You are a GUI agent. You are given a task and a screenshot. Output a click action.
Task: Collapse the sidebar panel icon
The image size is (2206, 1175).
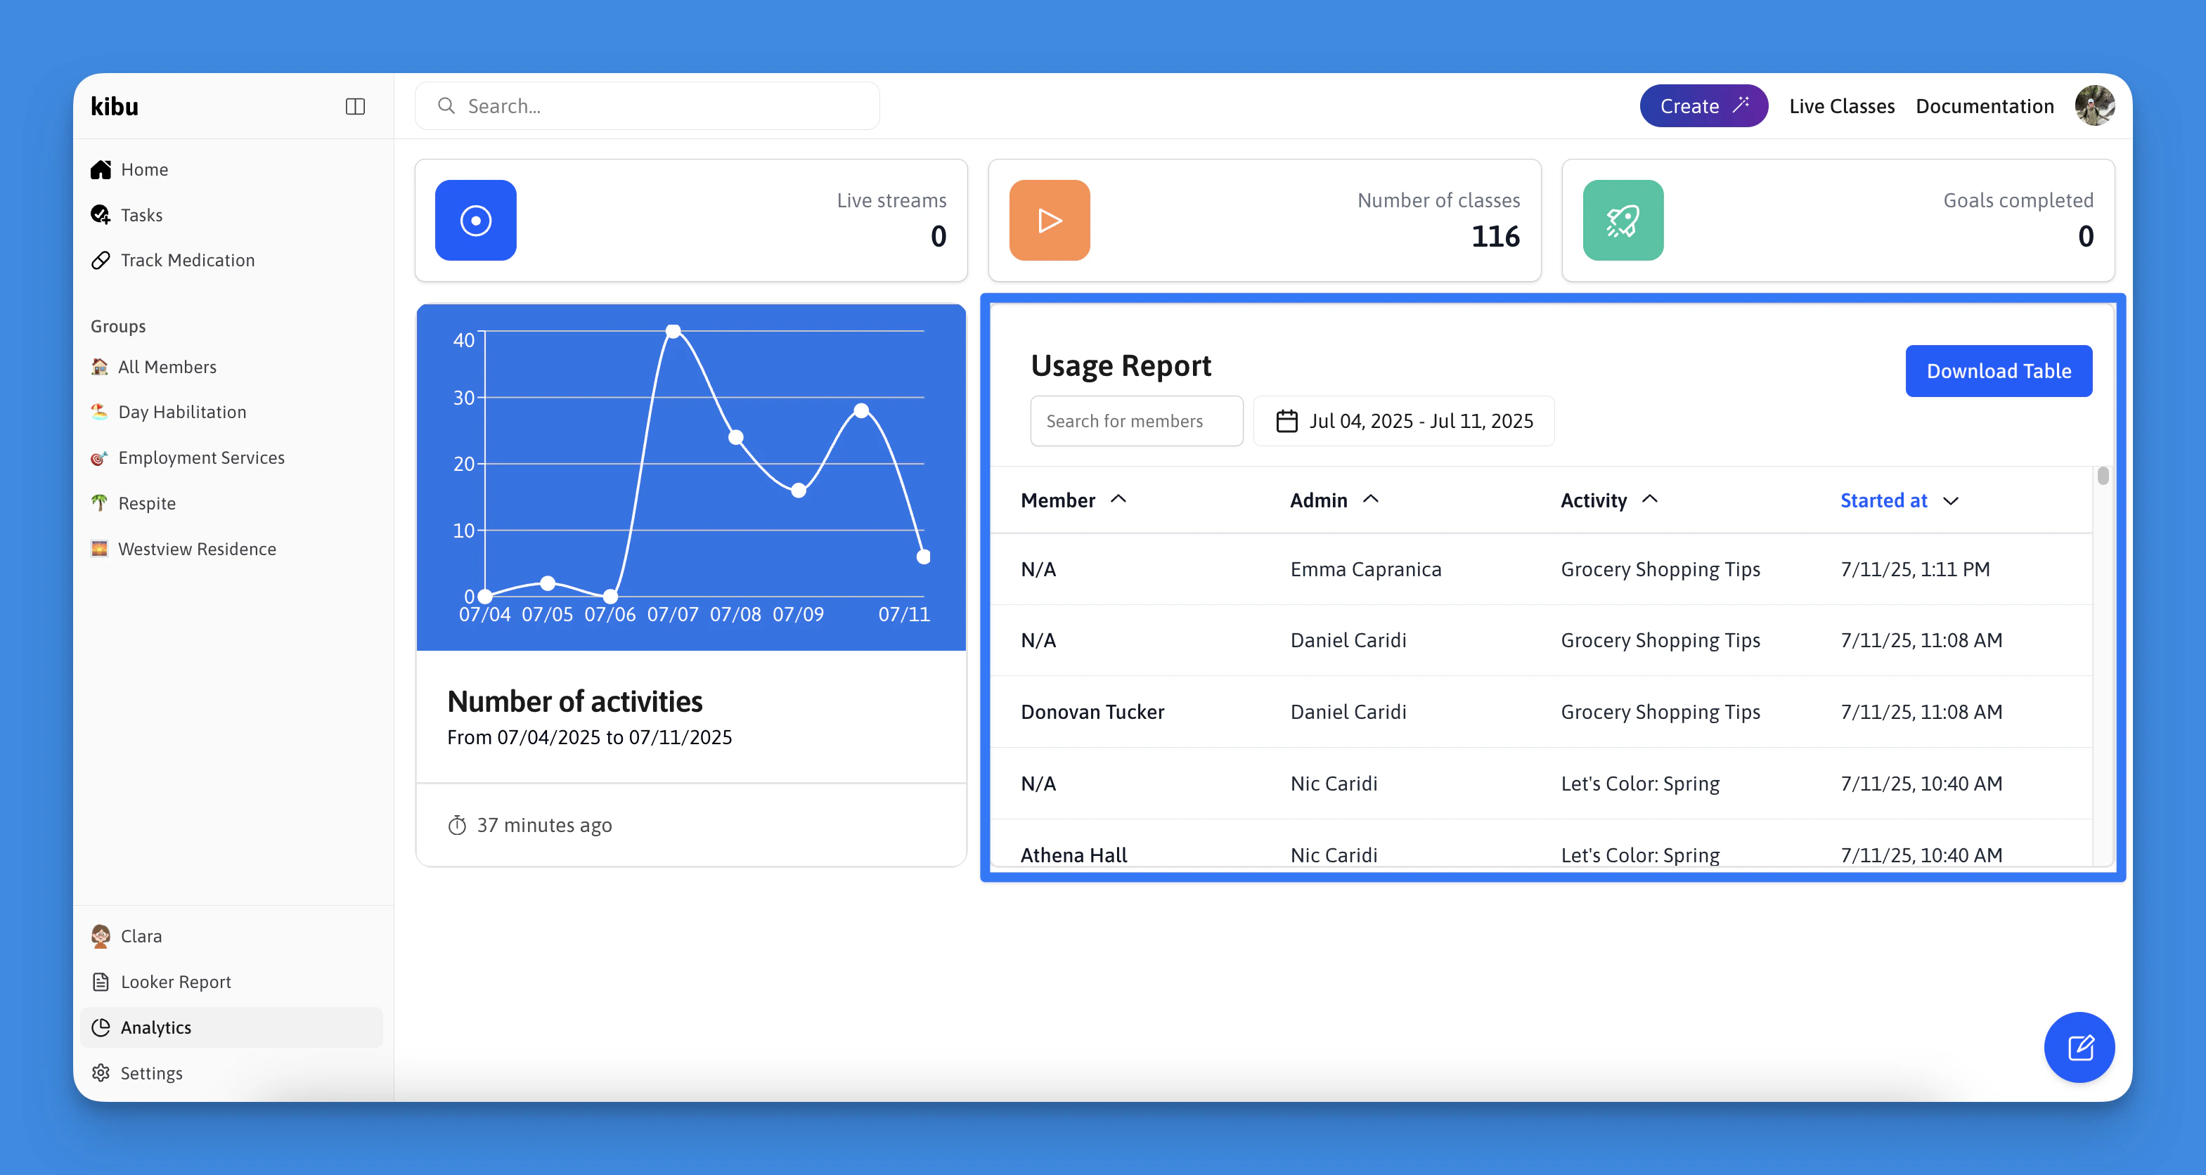354,106
